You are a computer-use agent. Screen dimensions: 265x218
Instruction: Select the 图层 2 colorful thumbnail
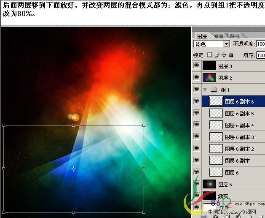pyautogui.click(x=209, y=77)
